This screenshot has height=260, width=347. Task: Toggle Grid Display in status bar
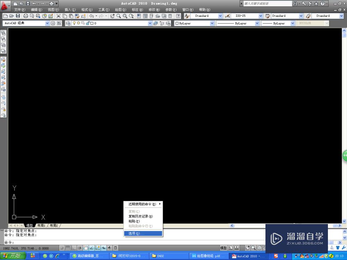point(68,248)
